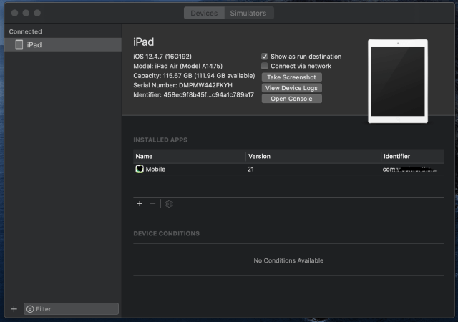Screen dimensions: 458x322
Task: Click the Connected section header
Action: tap(26, 31)
